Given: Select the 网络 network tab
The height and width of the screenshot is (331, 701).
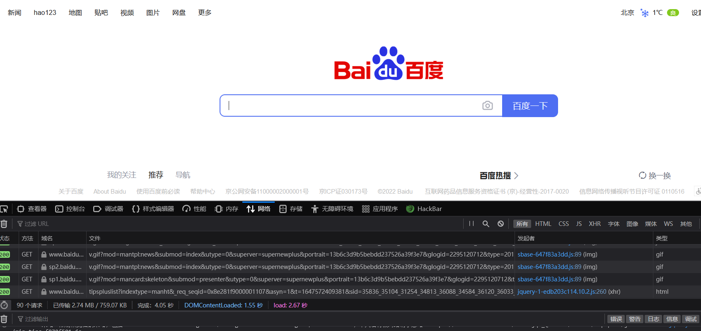Looking at the screenshot, I should click(x=259, y=209).
